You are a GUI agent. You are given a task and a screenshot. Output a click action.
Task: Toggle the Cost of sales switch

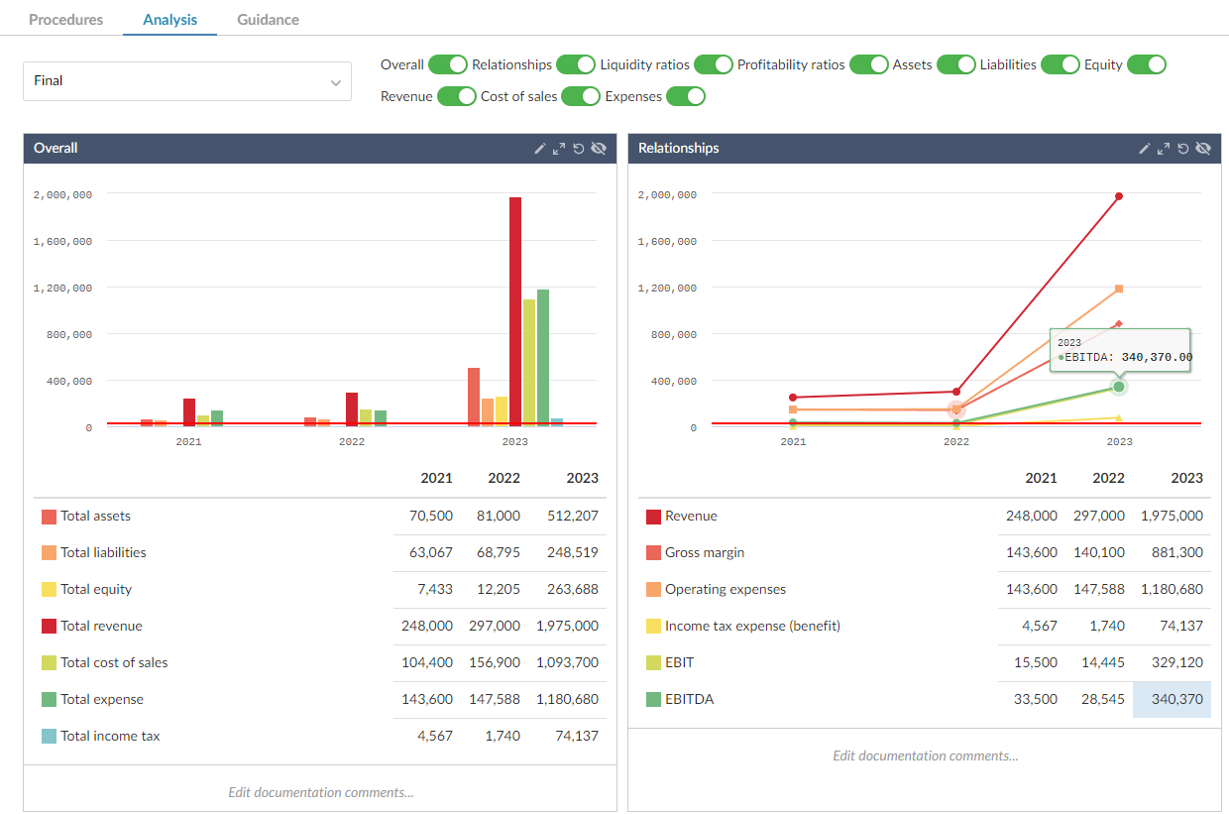click(582, 96)
